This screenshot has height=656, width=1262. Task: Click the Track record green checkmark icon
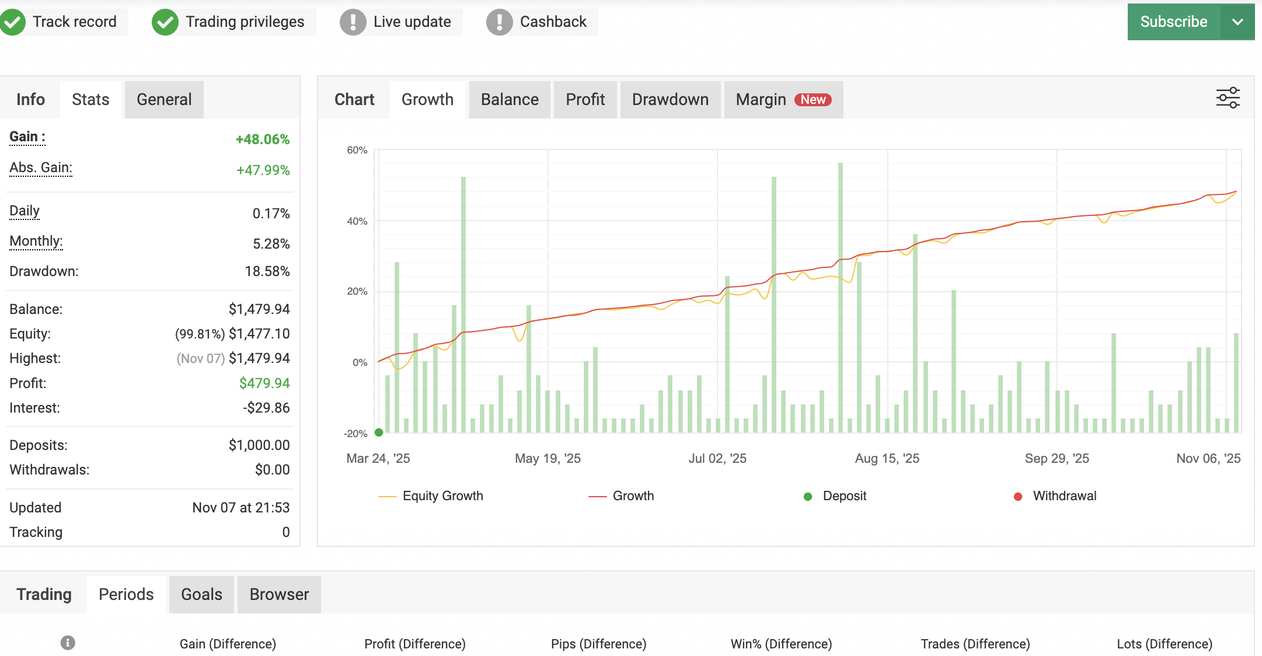click(x=13, y=22)
